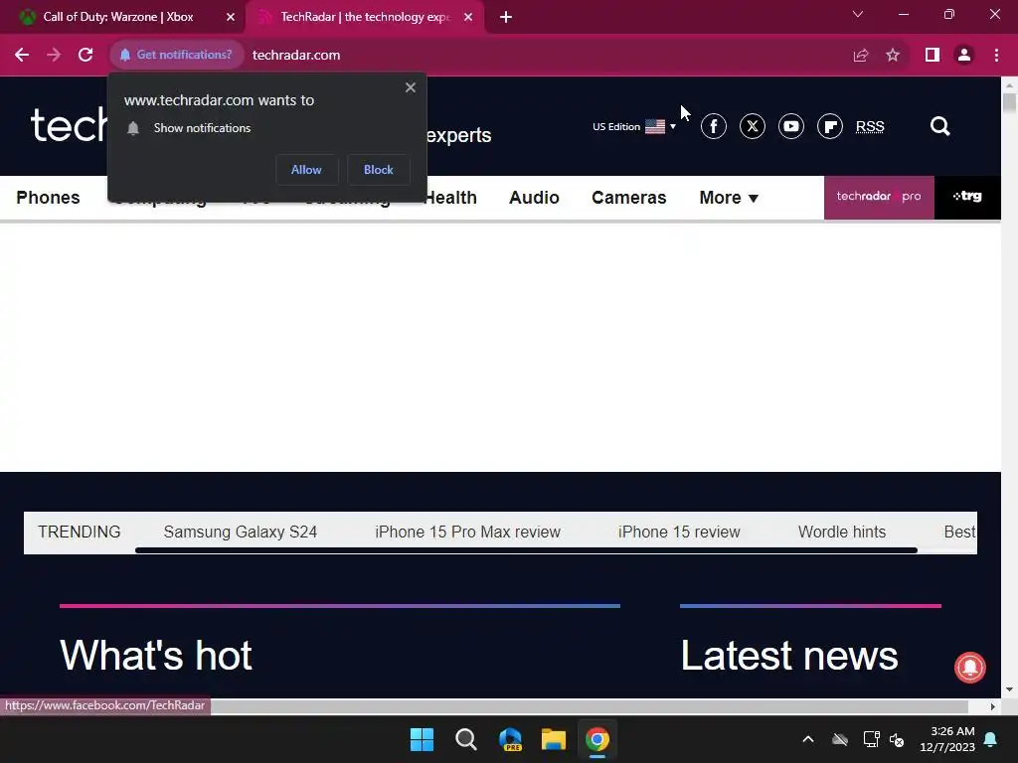Open the tab search chevron
The width and height of the screenshot is (1018, 763).
pyautogui.click(x=858, y=14)
